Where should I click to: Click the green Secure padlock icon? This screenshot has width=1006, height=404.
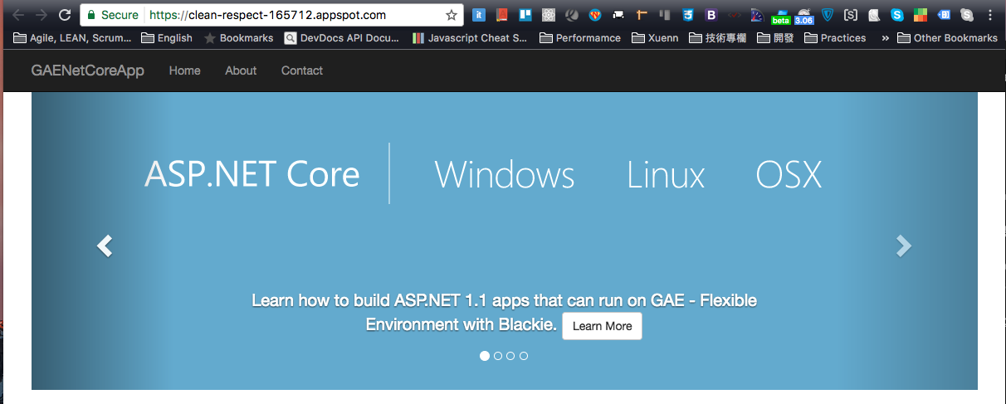[91, 15]
